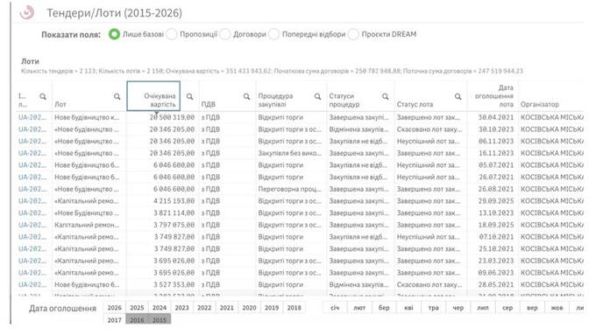Open search icon in ПДВ column
This screenshot has height=335, width=596.
tap(246, 97)
